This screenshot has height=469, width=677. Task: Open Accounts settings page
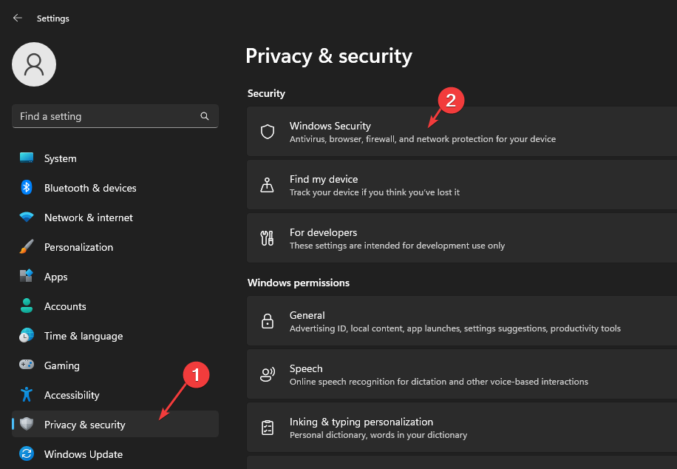point(115,306)
